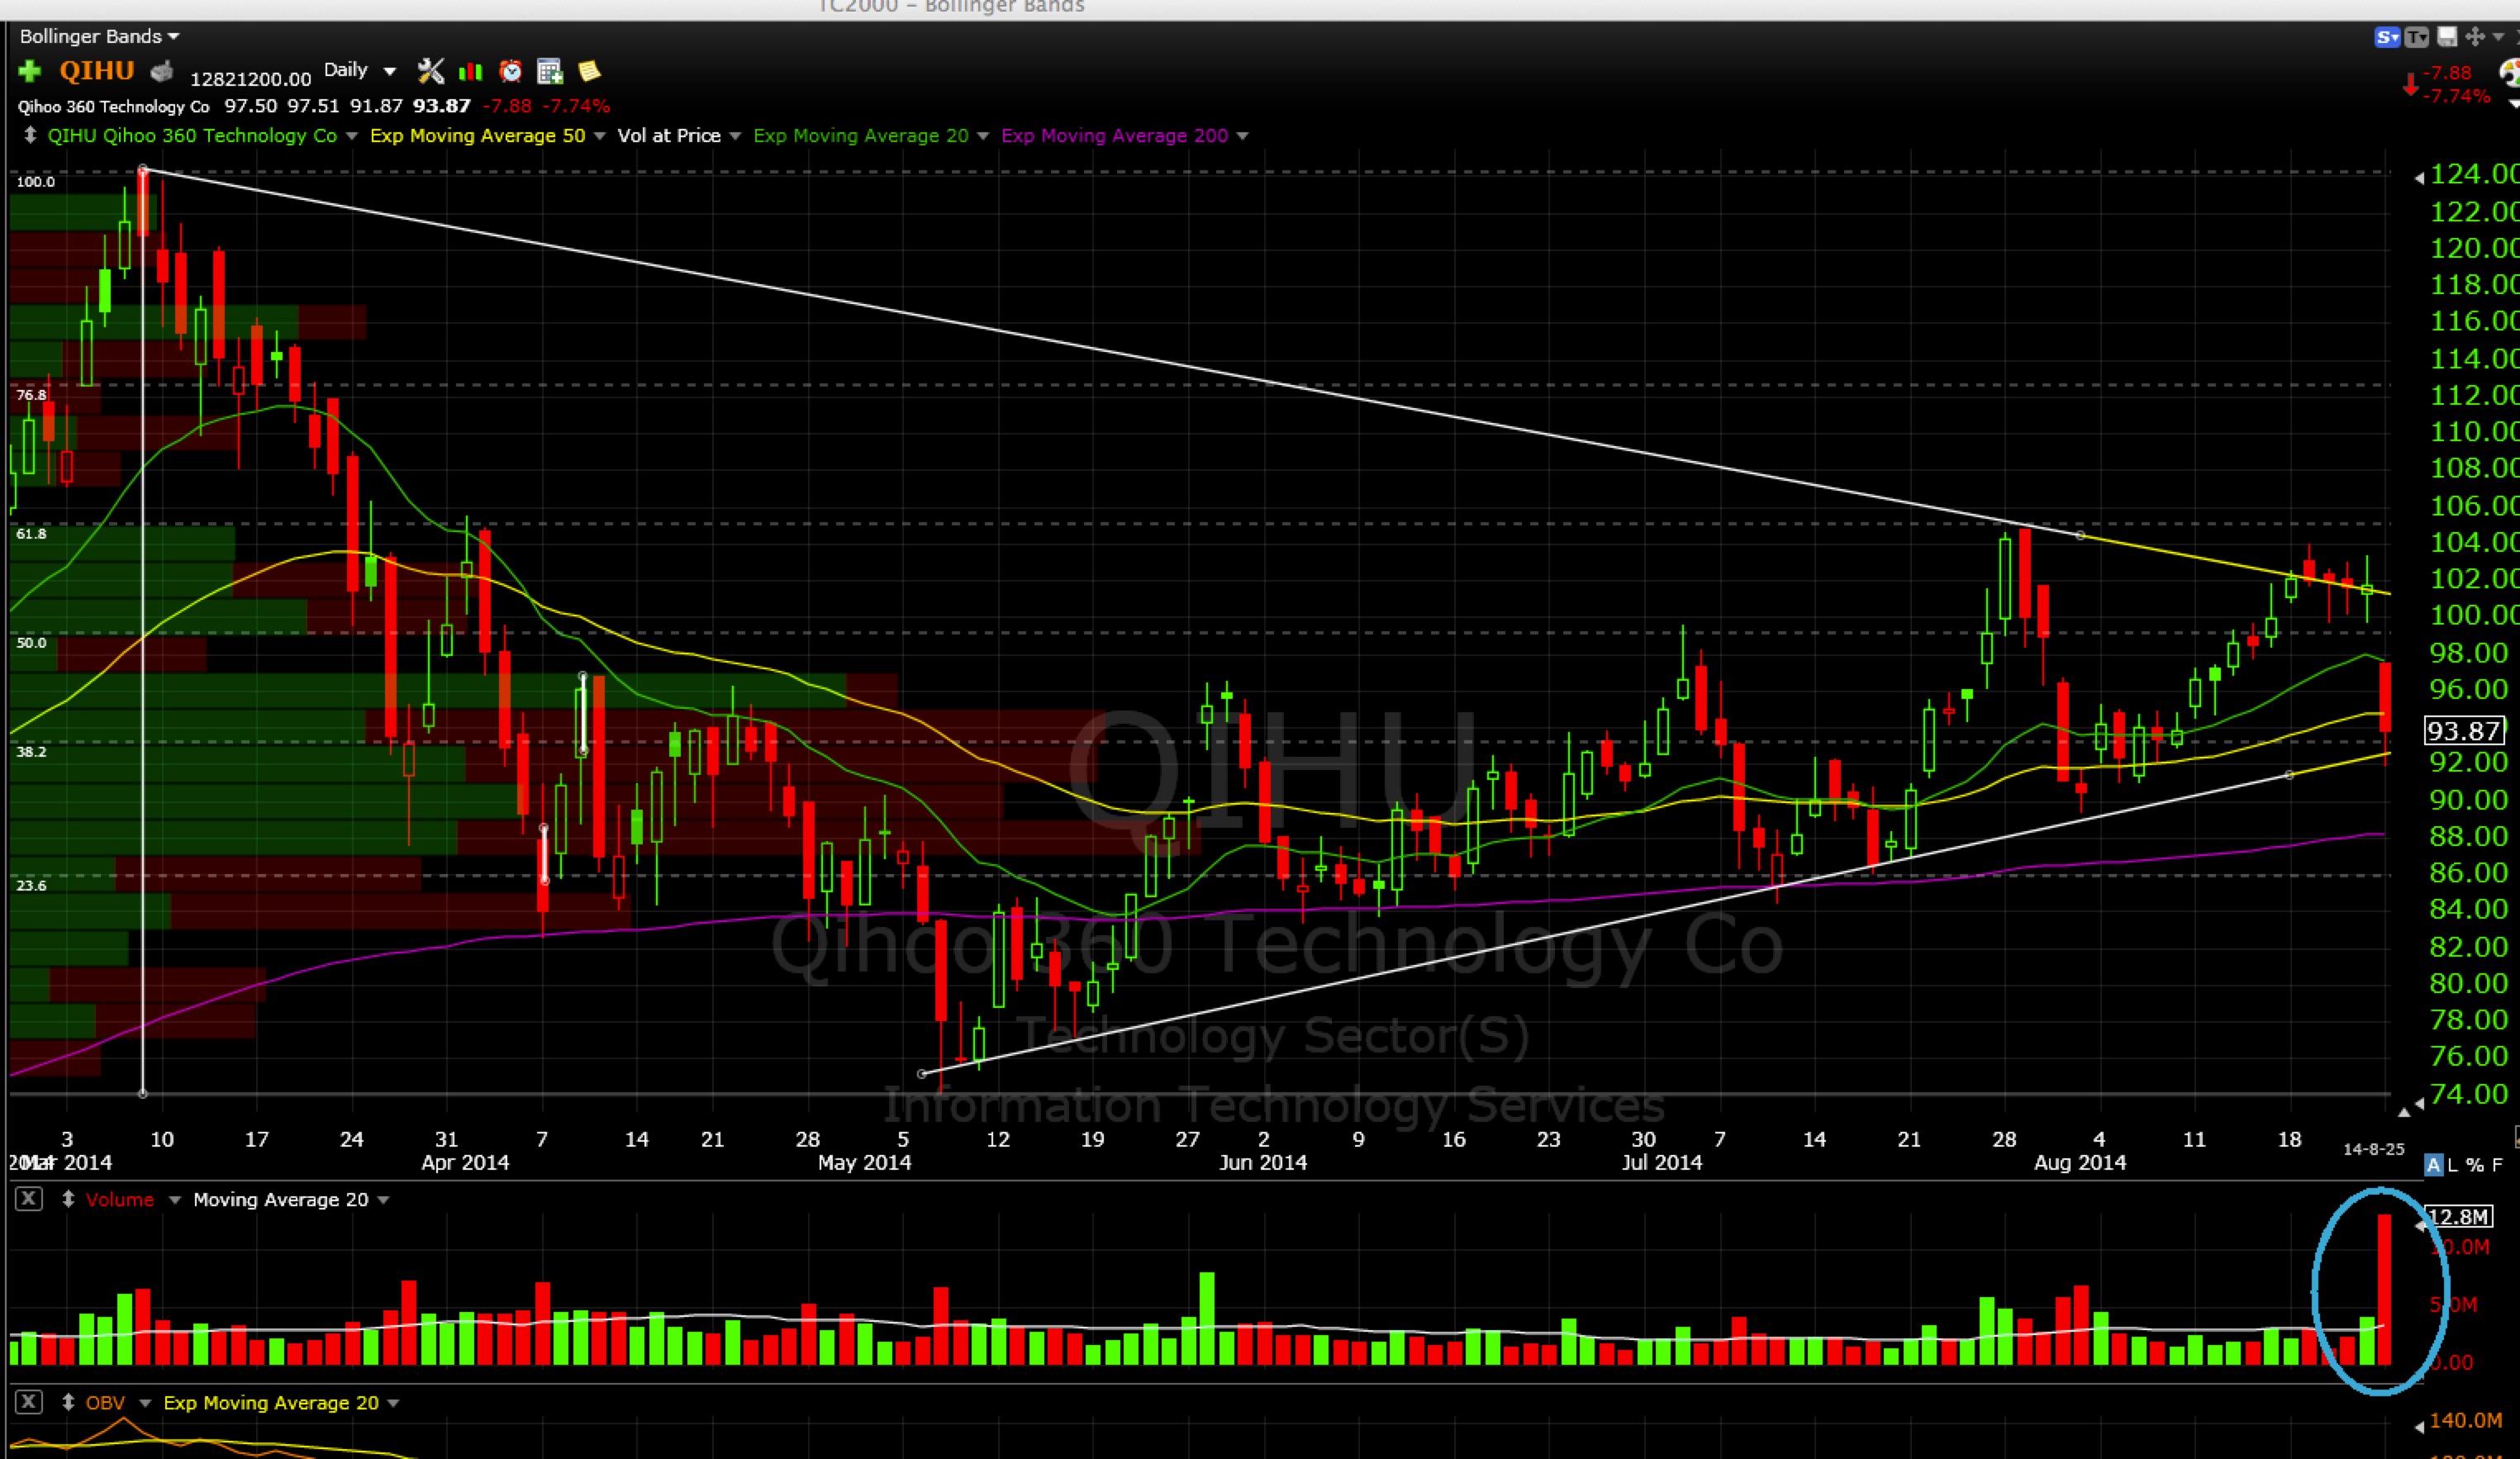Click the Aug 2014 month label on time axis
The image size is (2520, 1459).
tap(2080, 1162)
